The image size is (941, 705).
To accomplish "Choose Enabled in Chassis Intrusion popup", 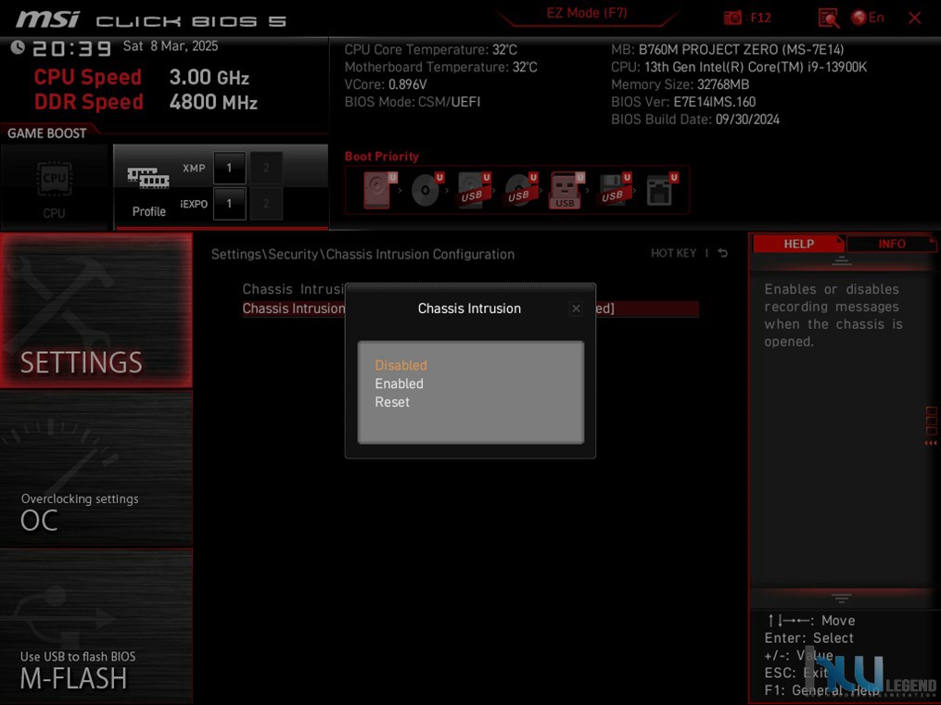I will pyautogui.click(x=399, y=384).
